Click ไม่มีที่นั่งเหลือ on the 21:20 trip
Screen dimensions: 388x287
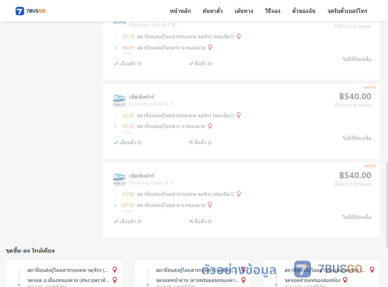(357, 138)
